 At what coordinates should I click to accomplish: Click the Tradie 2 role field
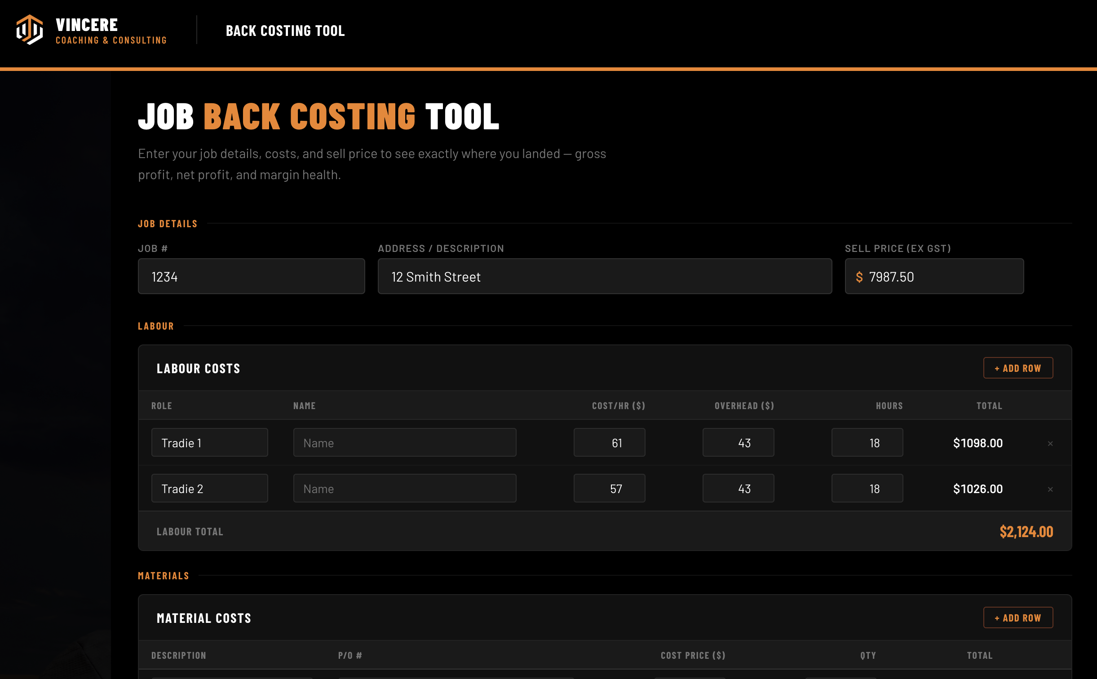click(x=209, y=489)
